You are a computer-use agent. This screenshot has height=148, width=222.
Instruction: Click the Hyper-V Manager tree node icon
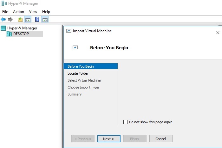pos(3,28)
